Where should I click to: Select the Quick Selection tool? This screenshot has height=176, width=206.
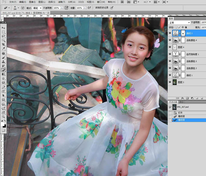click(x=3, y=40)
